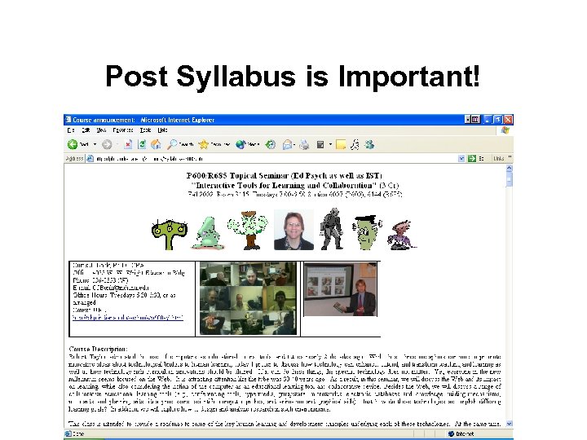Click the Messenger toolbar icon
This screenshot has width=587, height=440.
[x=369, y=144]
